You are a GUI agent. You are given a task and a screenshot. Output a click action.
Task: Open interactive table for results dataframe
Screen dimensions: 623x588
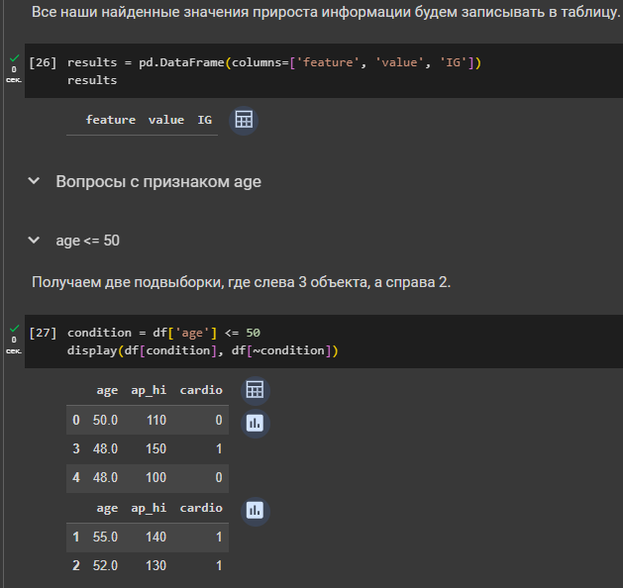[244, 120]
